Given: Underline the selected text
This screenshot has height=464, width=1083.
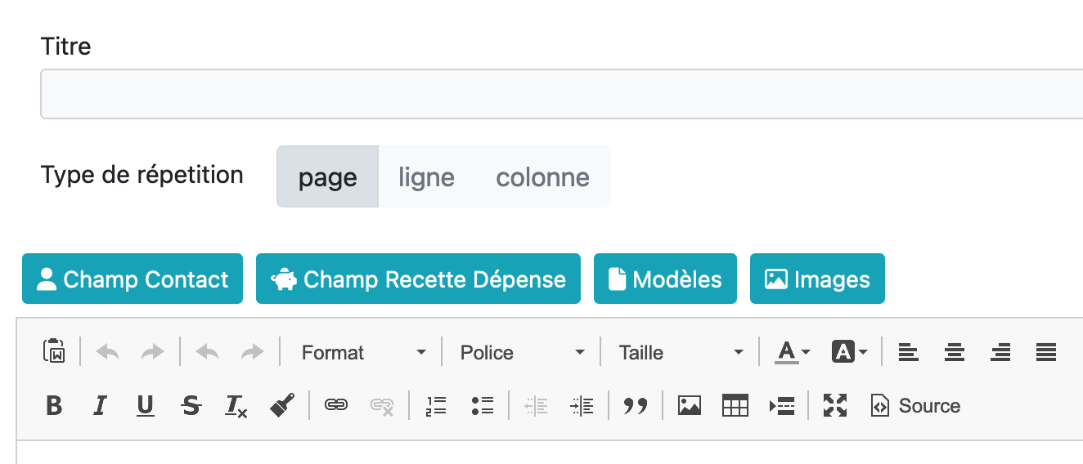Looking at the screenshot, I should tap(145, 405).
